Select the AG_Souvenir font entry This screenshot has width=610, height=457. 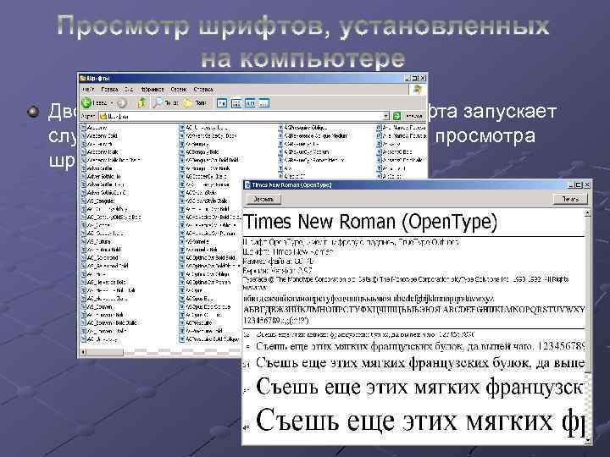tap(97, 306)
